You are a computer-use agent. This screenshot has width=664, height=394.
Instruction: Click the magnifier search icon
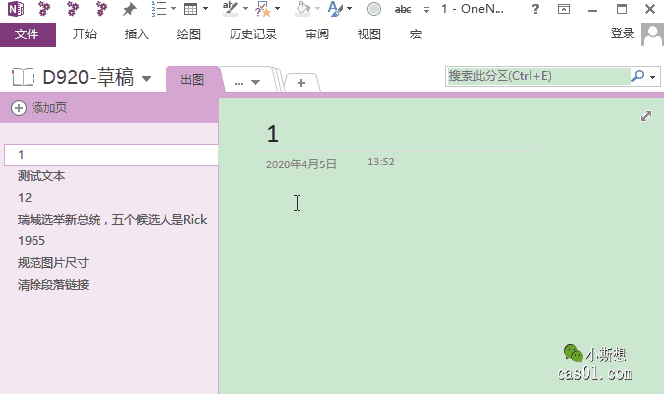tap(637, 76)
